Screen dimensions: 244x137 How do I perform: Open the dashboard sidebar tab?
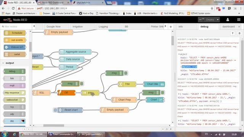228,27
